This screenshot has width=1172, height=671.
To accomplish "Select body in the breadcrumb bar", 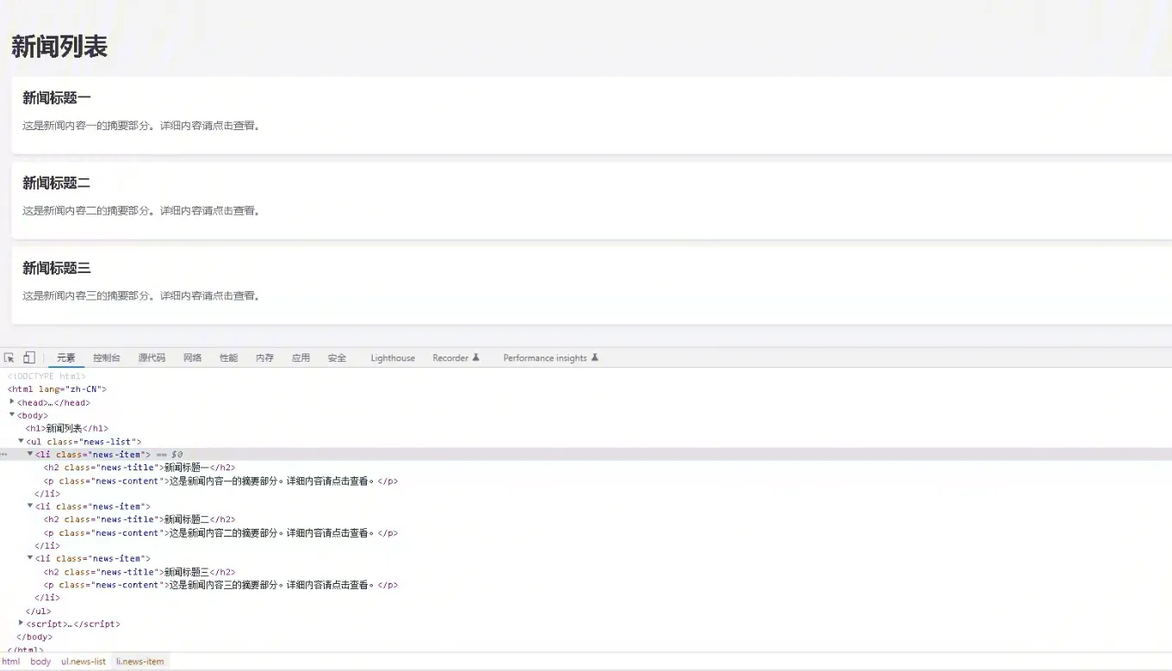I will click(x=40, y=662).
